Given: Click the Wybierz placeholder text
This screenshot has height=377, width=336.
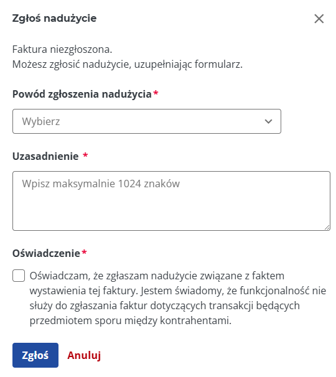Looking at the screenshot, I should 41,121.
